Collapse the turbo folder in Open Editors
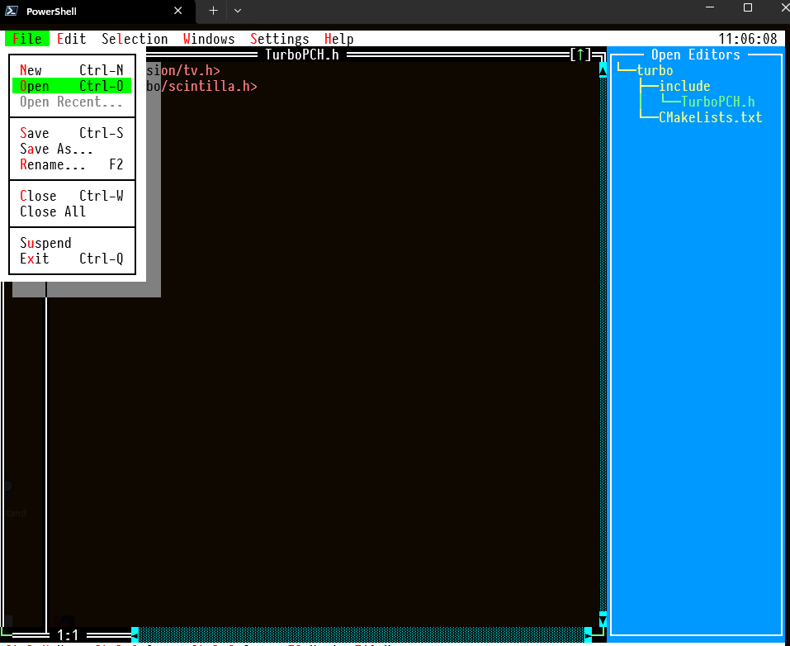The image size is (790, 646). pos(655,70)
